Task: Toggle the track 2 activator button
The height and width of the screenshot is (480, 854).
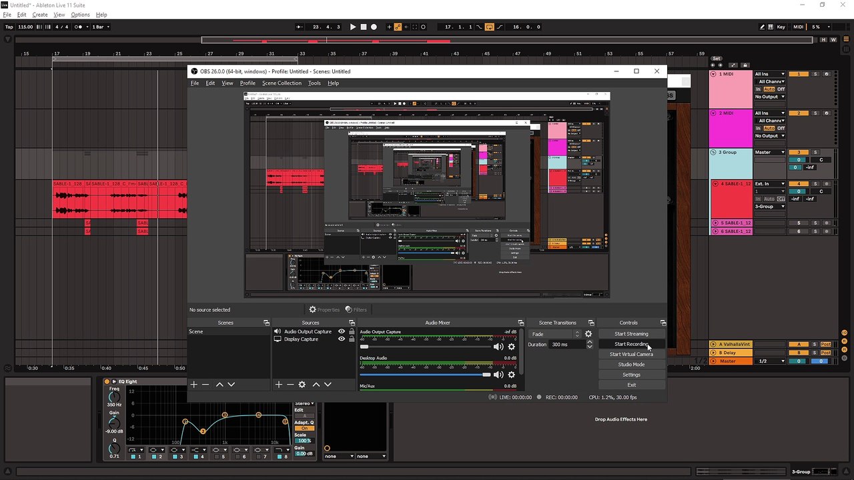Action: pyautogui.click(x=799, y=113)
